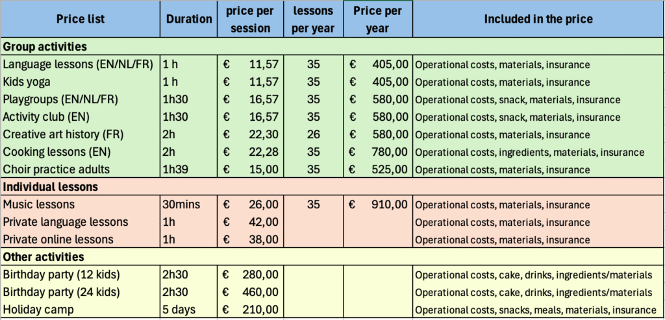Click the 26 lessons per year cell
Viewport: 665px width, 320px height.
click(314, 135)
